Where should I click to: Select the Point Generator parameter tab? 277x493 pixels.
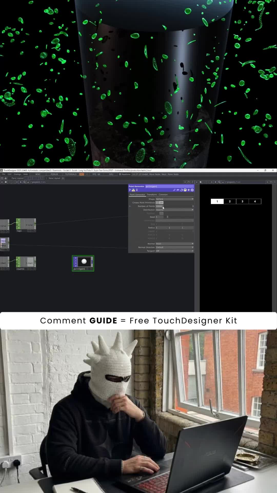(137, 195)
